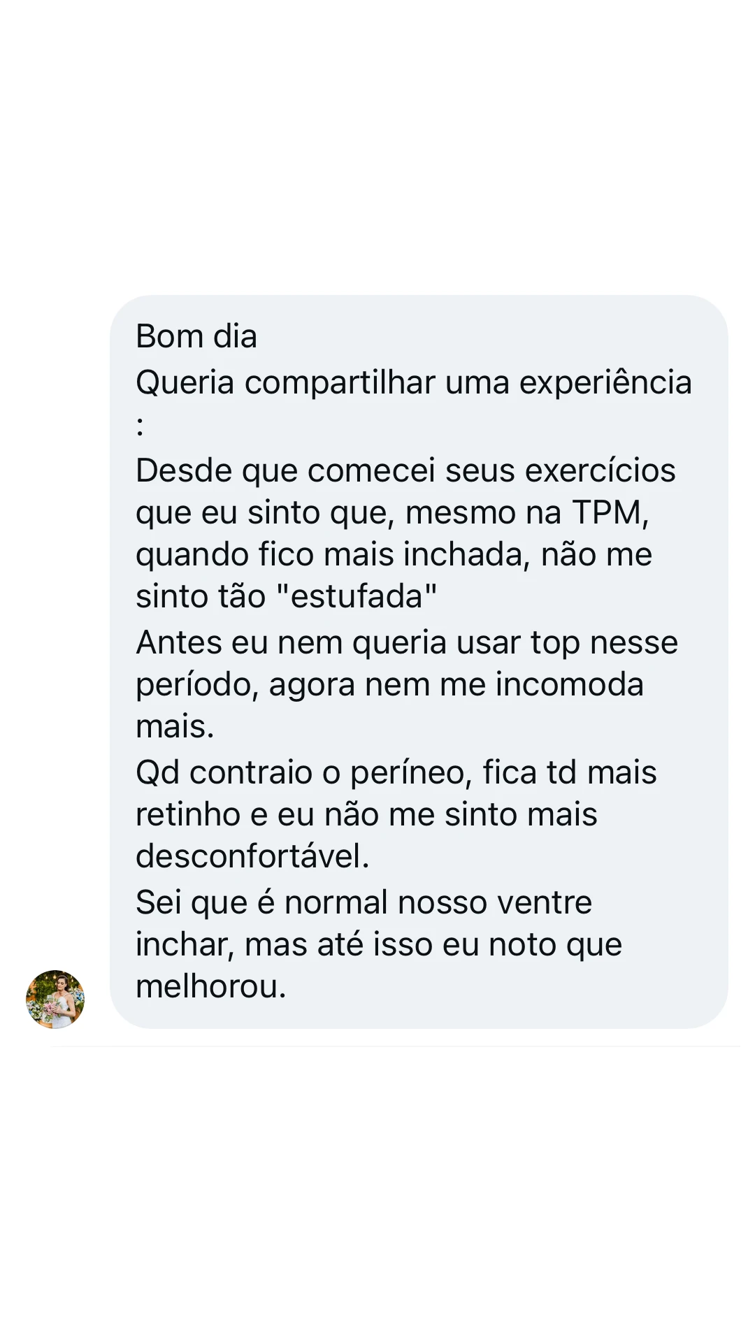The height and width of the screenshot is (1342, 755).
Task: Select the word "período," in the message
Action: 197,684
